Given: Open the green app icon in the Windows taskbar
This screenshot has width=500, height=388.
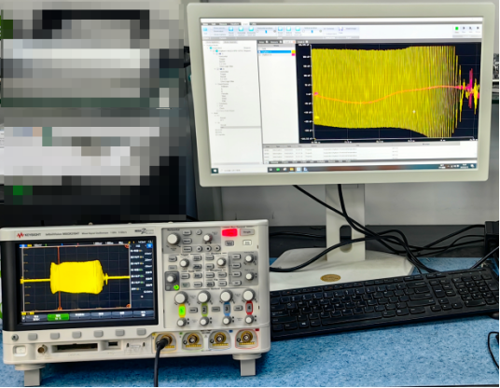Looking at the screenshot, I should (x=278, y=170).
